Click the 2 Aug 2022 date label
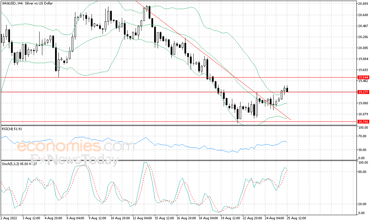Screen dimensions: 373x222 (9, 218)
